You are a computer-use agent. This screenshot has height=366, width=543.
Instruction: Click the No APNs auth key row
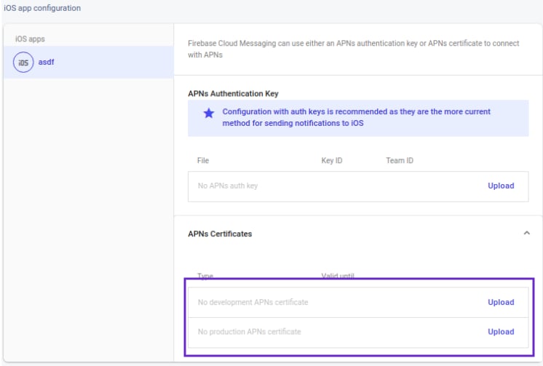(358, 186)
